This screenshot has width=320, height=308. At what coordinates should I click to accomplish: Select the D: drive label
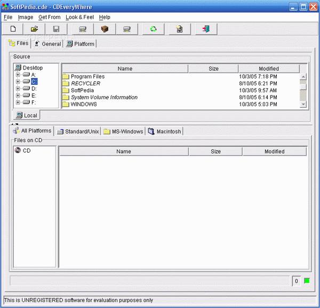coord(34,89)
